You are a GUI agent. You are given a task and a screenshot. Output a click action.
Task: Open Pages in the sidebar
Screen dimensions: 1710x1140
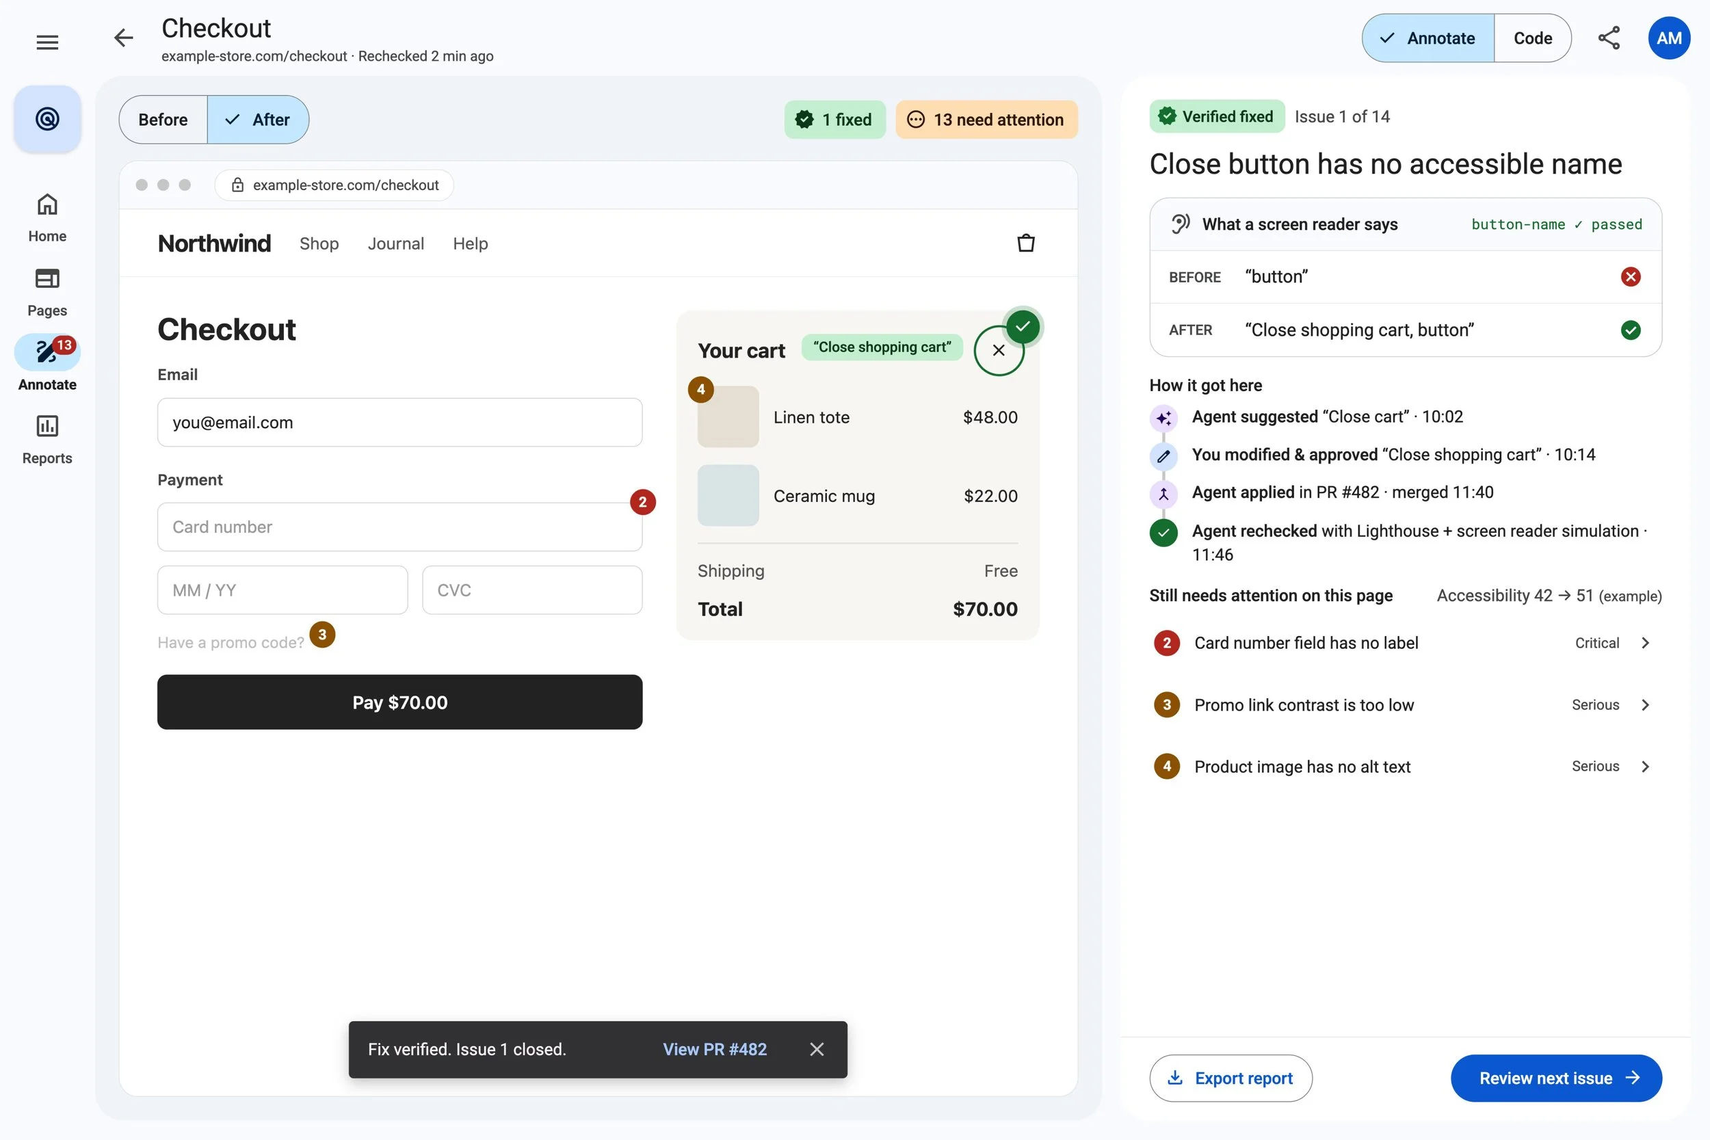(x=47, y=291)
